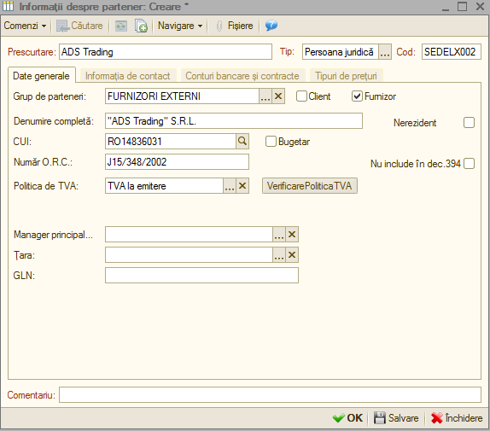Click the Prescurtare input field

[x=166, y=52]
